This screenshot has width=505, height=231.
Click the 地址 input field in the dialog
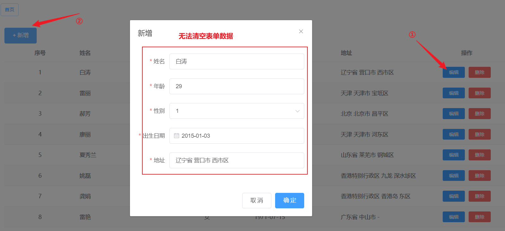click(x=237, y=160)
